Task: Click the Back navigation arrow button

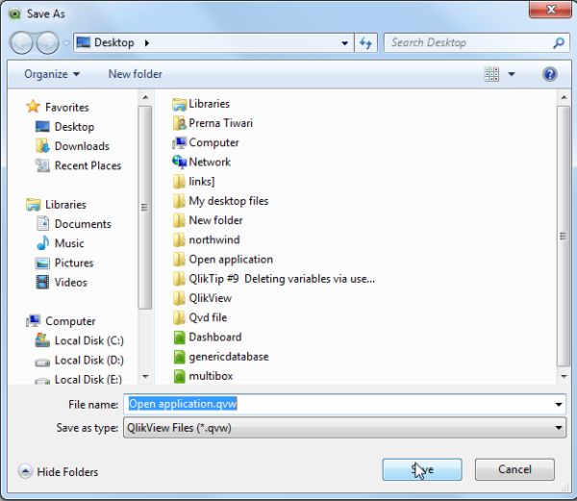Action: point(21,42)
